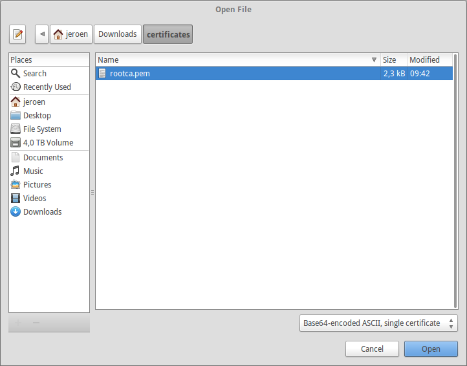Select the rootca.pem file name
Screen dimensions: 467x366
(130, 74)
